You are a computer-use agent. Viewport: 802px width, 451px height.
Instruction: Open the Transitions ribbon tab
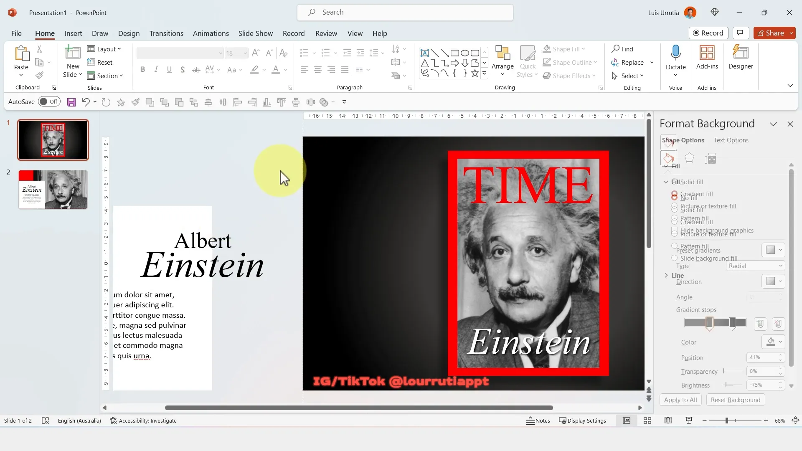point(166,33)
